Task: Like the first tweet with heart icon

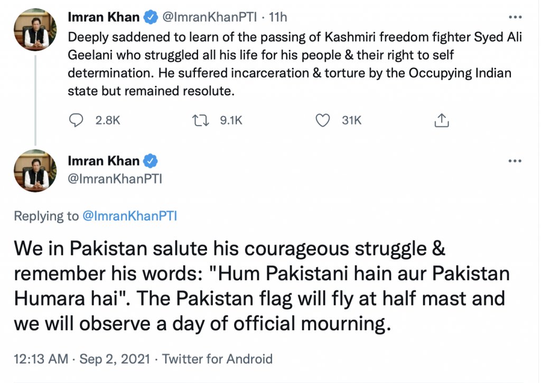Action: 322,120
